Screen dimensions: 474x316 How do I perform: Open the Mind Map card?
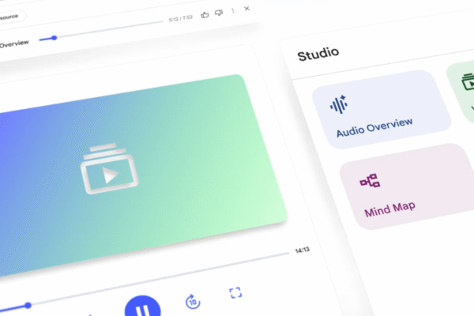coord(408,186)
